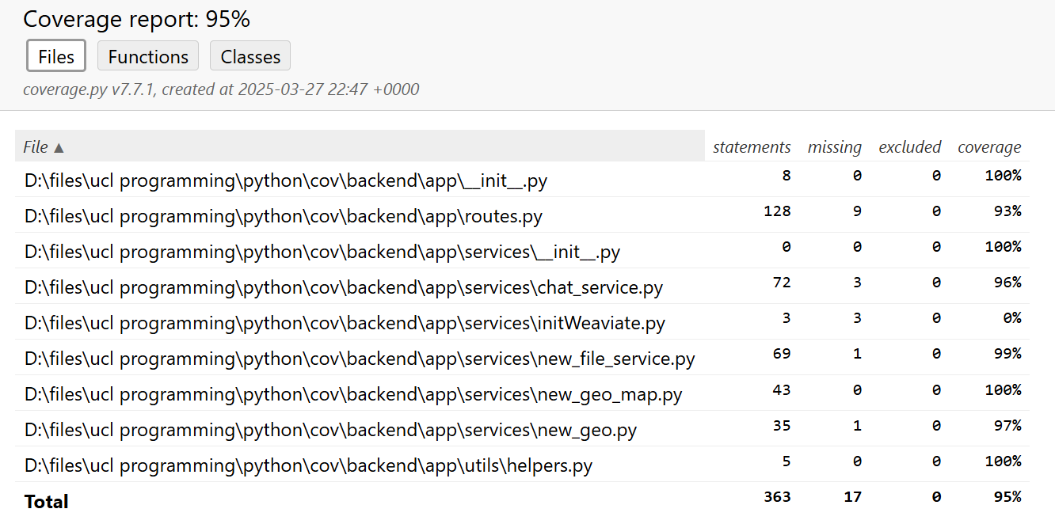Open the routes.py coverage report

click(284, 216)
